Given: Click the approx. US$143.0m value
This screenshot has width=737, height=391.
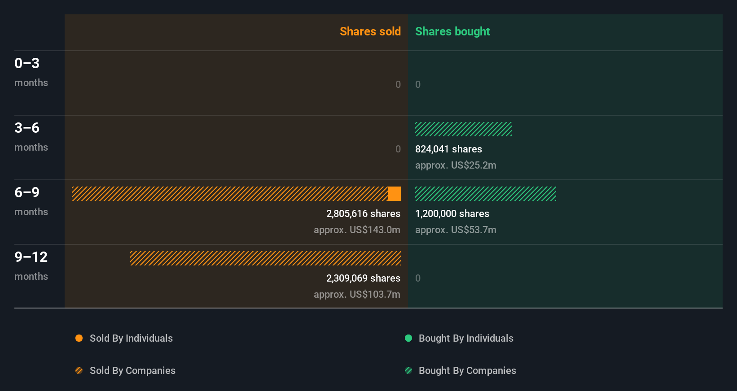Looking at the screenshot, I should pyautogui.click(x=357, y=230).
